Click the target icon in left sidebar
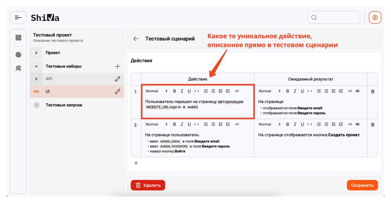The image size is (391, 203). [18, 55]
